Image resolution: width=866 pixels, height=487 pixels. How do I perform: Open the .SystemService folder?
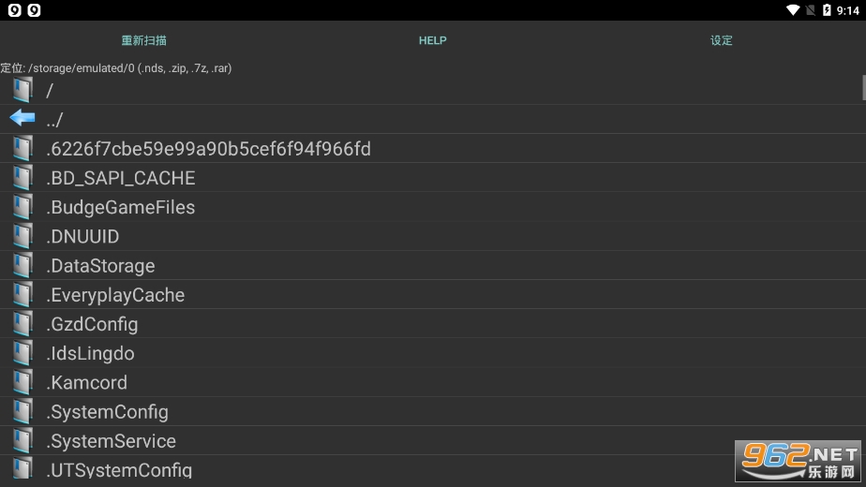[x=111, y=440]
